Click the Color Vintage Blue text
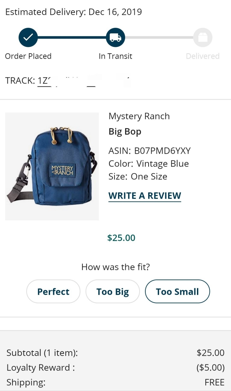The width and height of the screenshot is (231, 391). [149, 164]
